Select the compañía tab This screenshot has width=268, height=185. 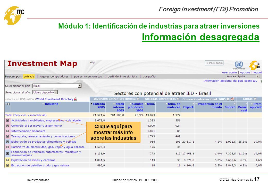tap(149, 77)
